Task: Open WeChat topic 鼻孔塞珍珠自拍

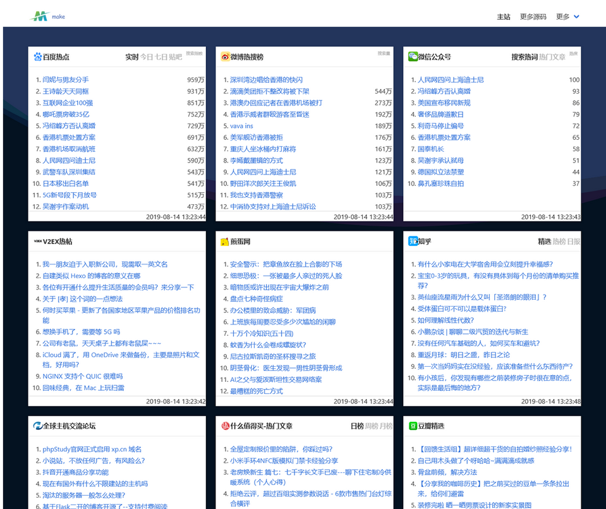Action: [440, 183]
